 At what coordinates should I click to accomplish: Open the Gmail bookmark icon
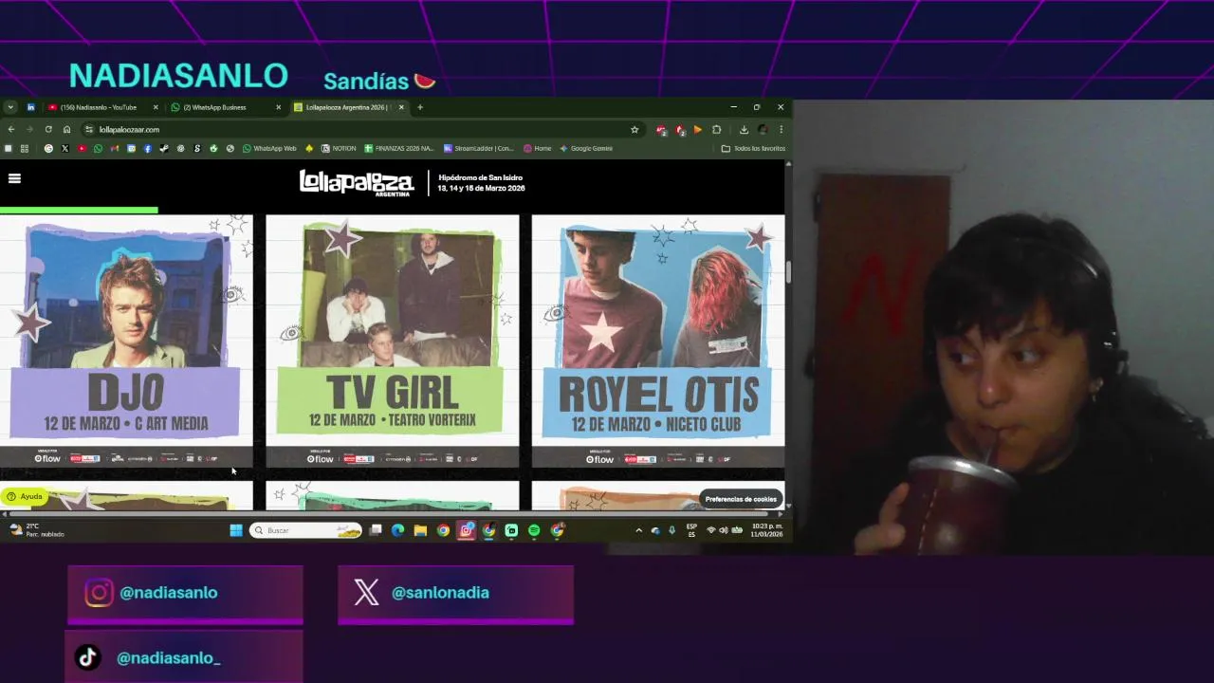click(x=115, y=148)
